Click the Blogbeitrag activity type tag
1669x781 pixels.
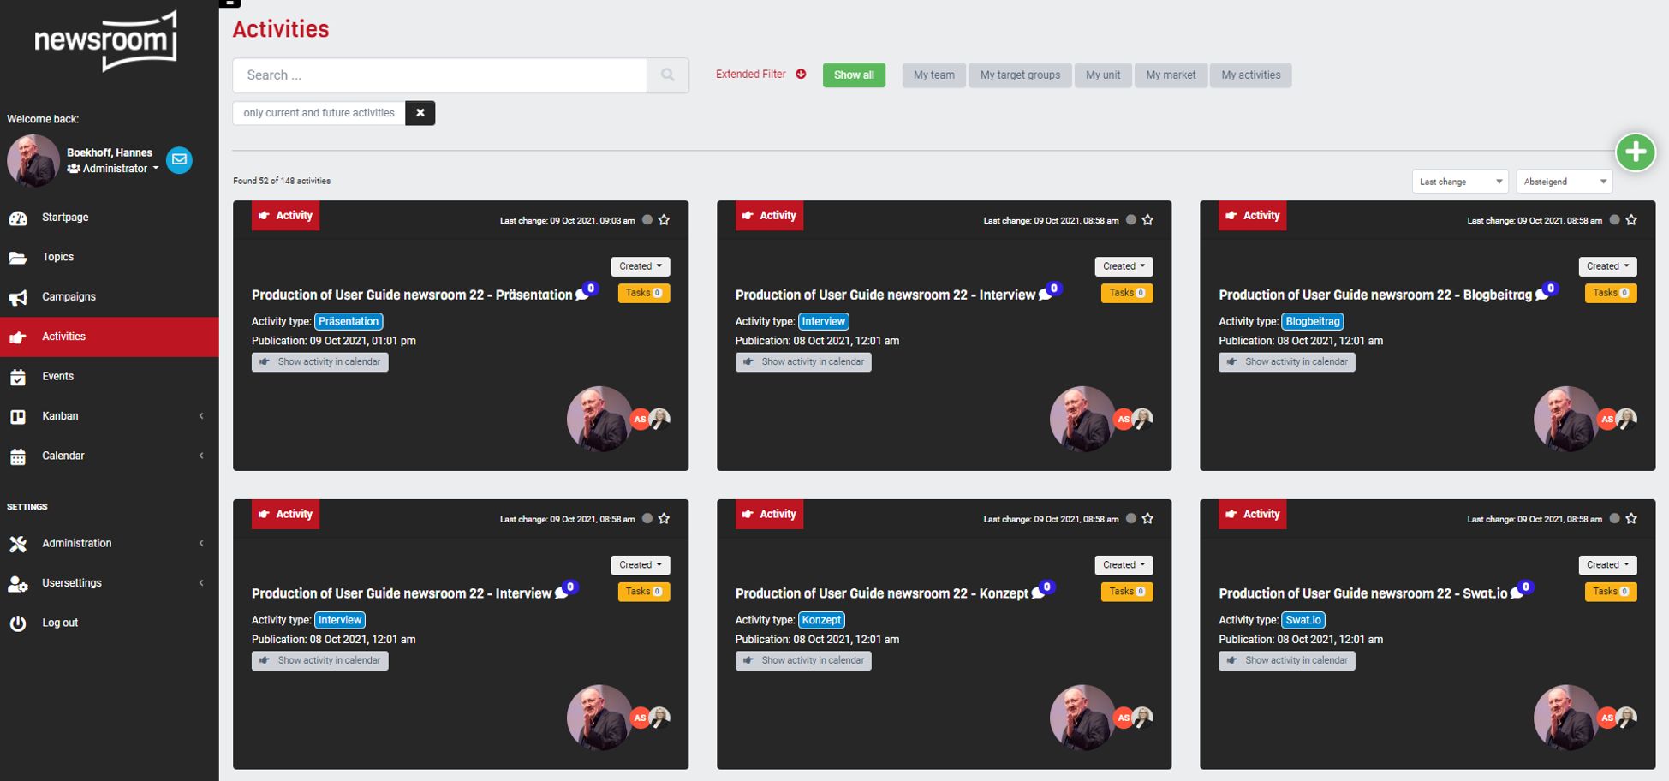[x=1312, y=322]
